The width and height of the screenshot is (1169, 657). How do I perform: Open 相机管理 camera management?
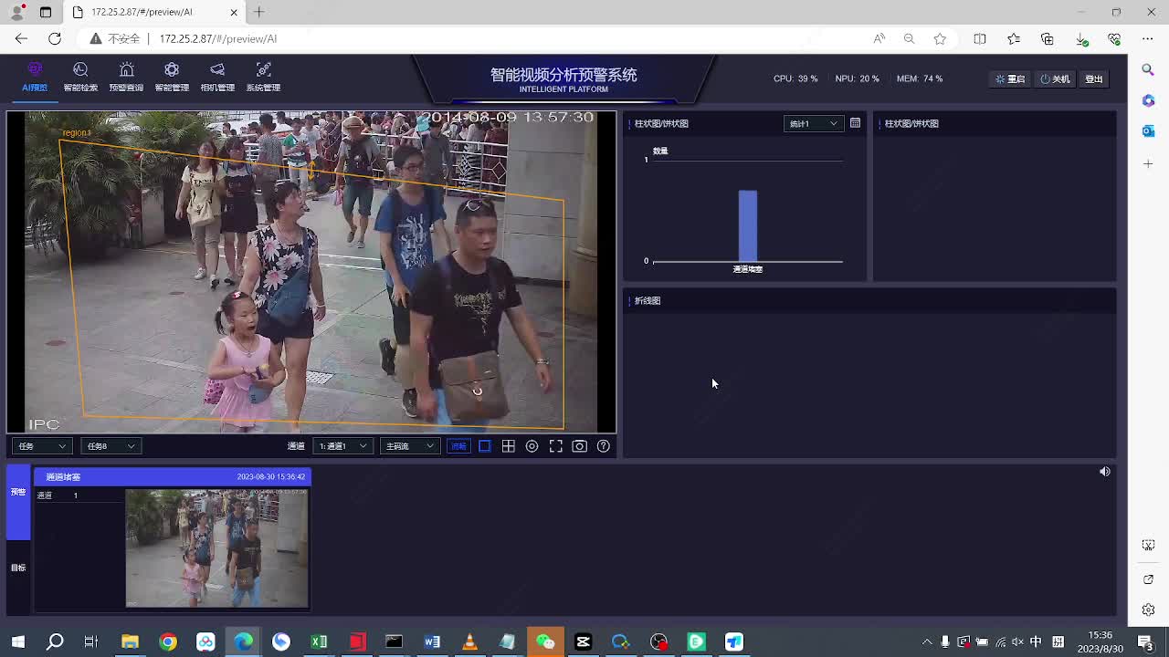pos(217,77)
